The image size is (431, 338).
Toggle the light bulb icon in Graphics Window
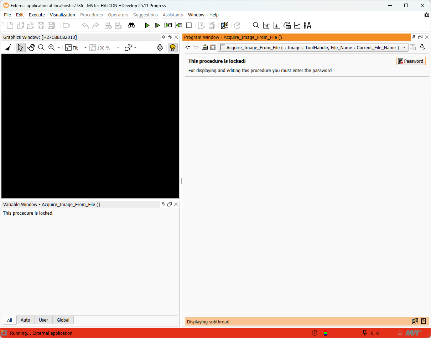pos(172,48)
